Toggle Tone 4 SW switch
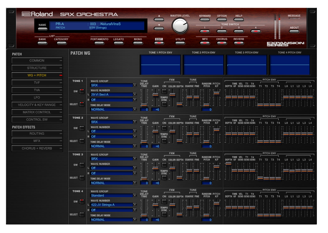Screen dimensions: 328x233 pos(82,202)
